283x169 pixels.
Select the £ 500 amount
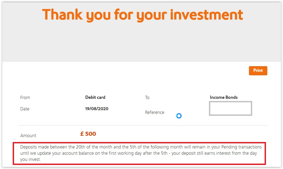point(88,134)
